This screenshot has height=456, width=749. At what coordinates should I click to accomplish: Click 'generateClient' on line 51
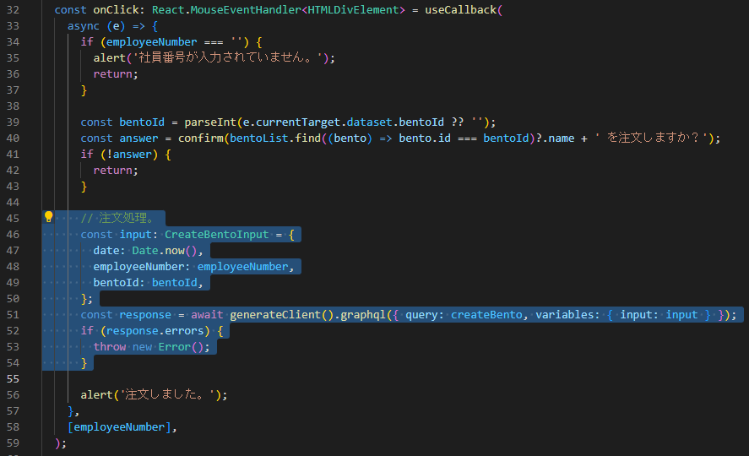(x=275, y=315)
